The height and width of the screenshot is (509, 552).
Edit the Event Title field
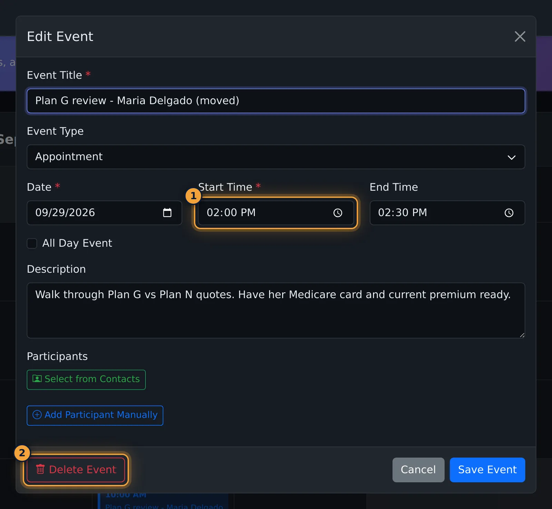pos(276,101)
